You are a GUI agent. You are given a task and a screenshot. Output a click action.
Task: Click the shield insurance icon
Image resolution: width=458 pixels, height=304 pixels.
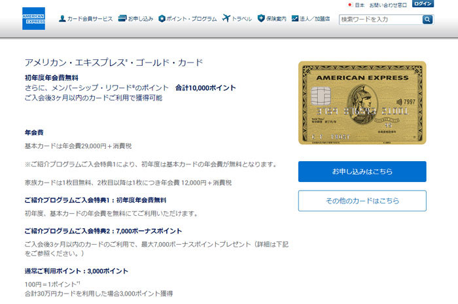[261, 18]
